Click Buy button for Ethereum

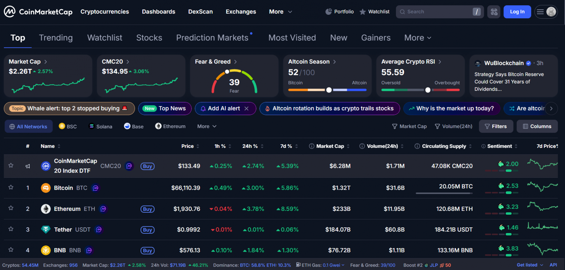148,209
